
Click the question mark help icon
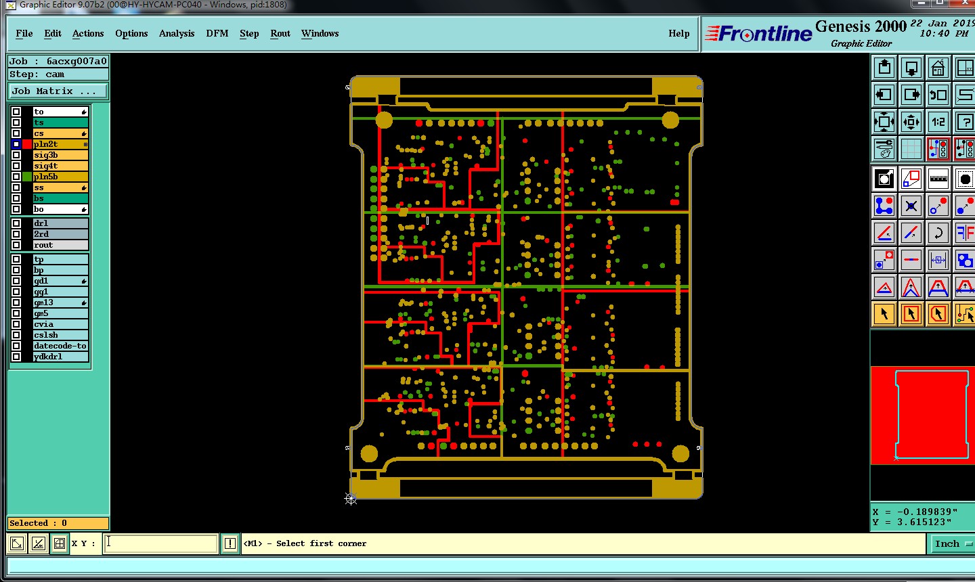pyautogui.click(x=964, y=122)
